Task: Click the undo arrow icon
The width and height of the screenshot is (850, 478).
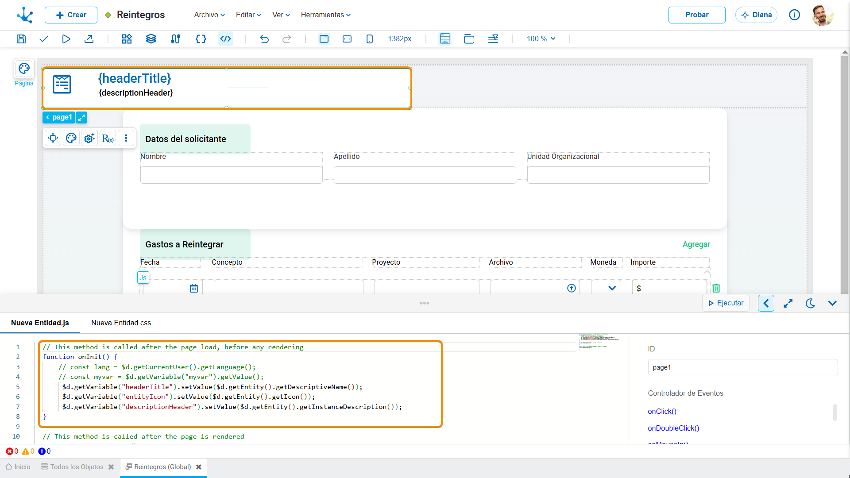Action: (264, 39)
